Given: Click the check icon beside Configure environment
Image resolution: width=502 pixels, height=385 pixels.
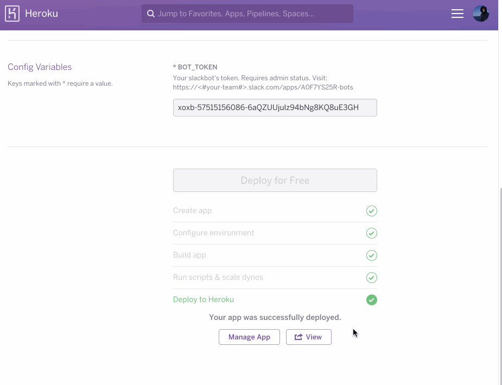Looking at the screenshot, I should 371,233.
